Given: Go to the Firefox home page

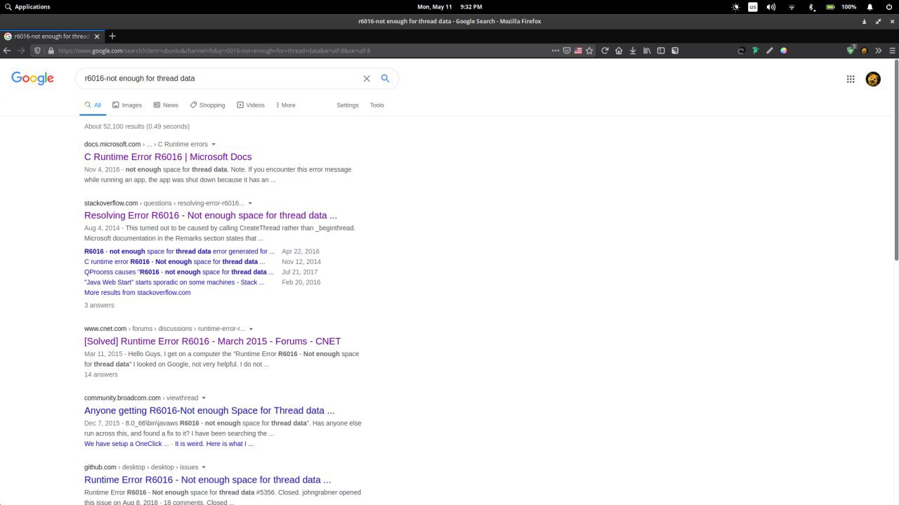Looking at the screenshot, I should point(619,51).
